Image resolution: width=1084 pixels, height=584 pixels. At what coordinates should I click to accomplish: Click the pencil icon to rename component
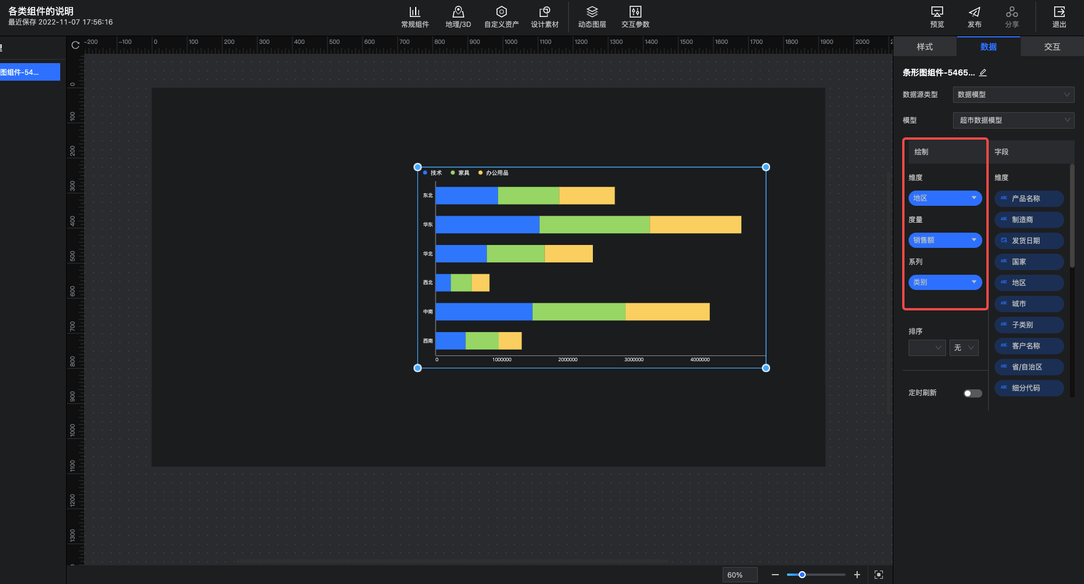pos(983,72)
